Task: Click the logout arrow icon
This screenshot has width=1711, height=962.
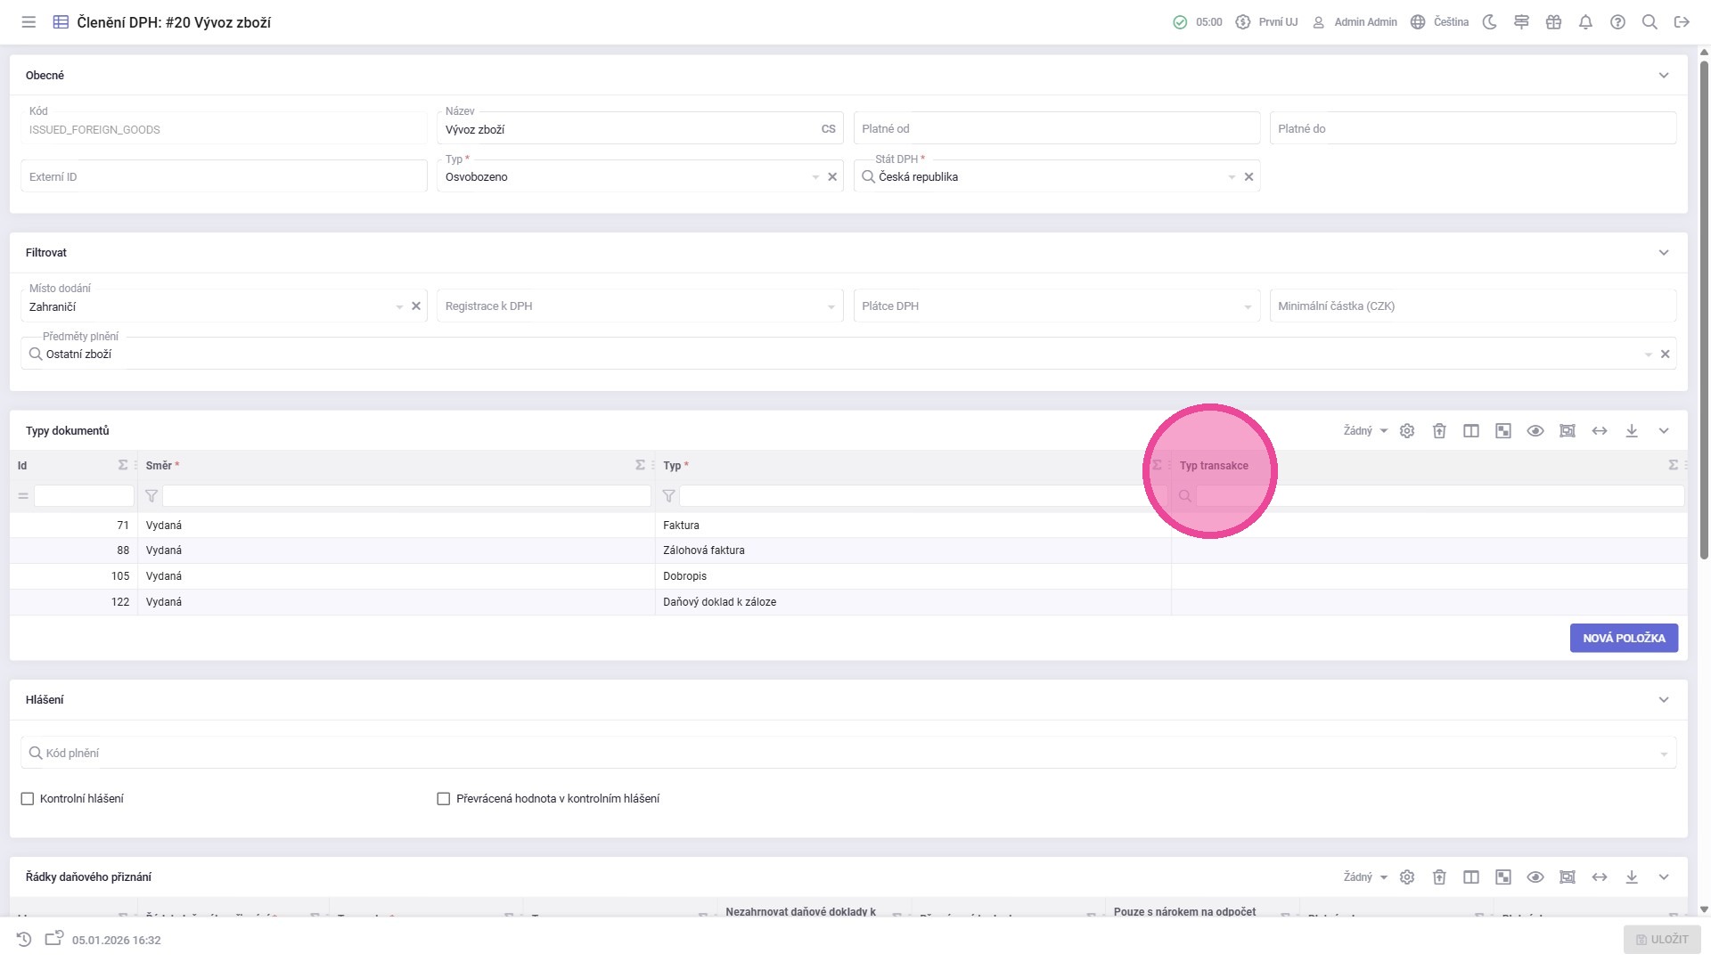Action: click(x=1682, y=22)
